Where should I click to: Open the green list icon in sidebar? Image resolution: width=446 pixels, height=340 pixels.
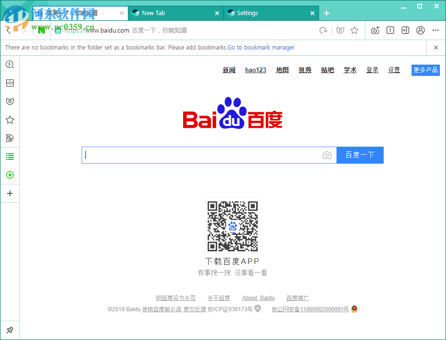tap(10, 157)
